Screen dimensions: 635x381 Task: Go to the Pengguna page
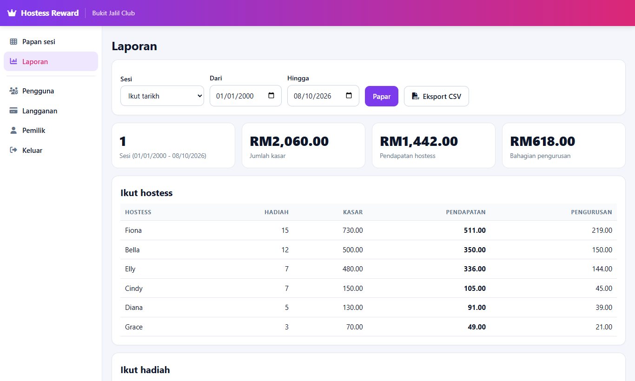(51, 91)
